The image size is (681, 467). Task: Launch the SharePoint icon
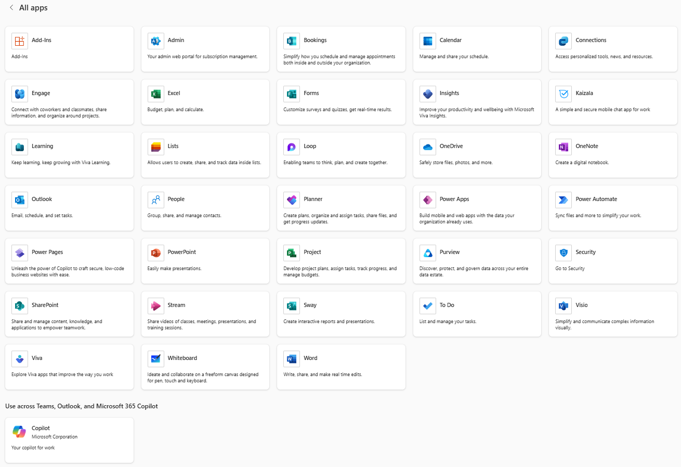(20, 306)
